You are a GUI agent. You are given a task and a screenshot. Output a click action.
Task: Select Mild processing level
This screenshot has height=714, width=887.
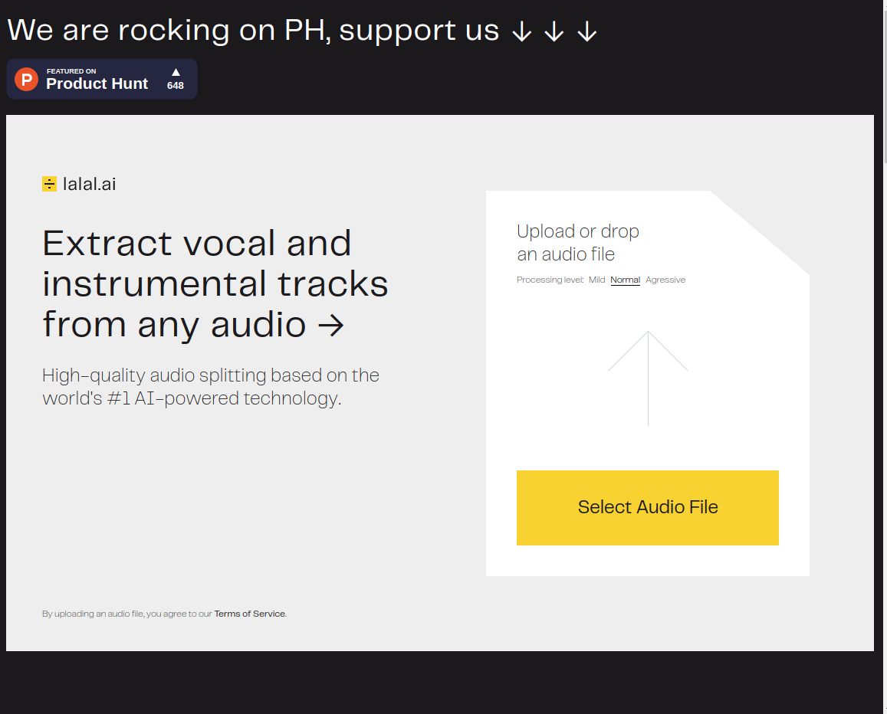coord(596,280)
